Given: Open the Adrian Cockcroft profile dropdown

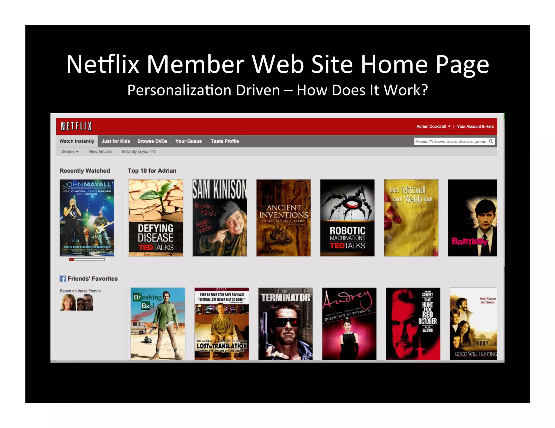Looking at the screenshot, I should [x=433, y=126].
